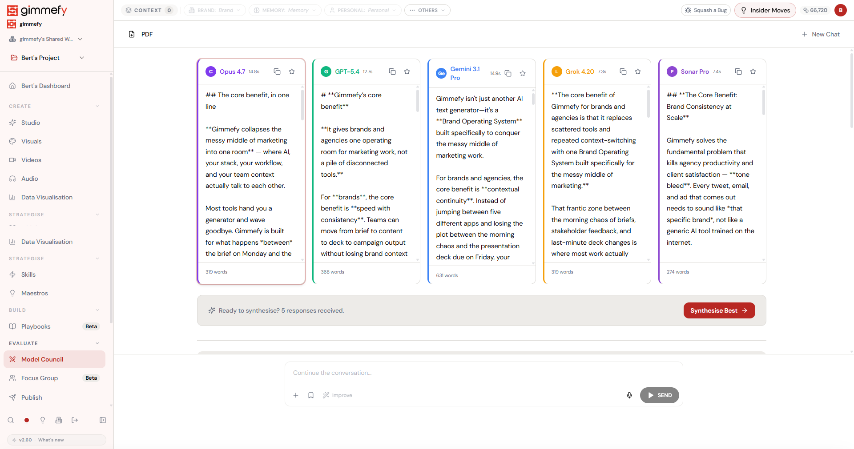
Task: Open the Personal context dropdown
Action: point(363,10)
